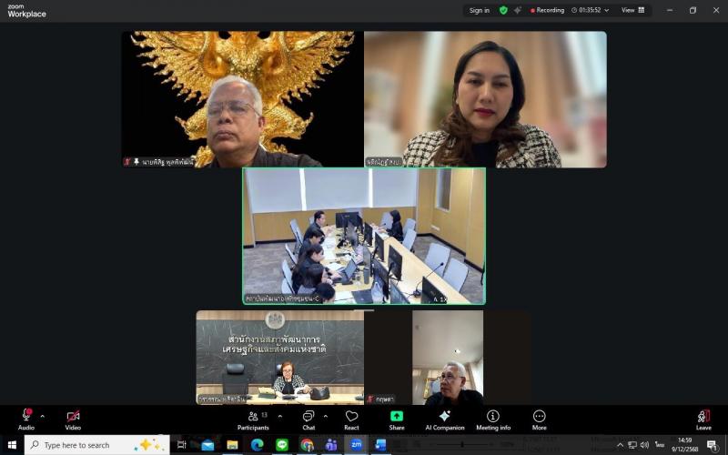Expand the Audio options arrow
The width and height of the screenshot is (728, 455).
click(42, 417)
